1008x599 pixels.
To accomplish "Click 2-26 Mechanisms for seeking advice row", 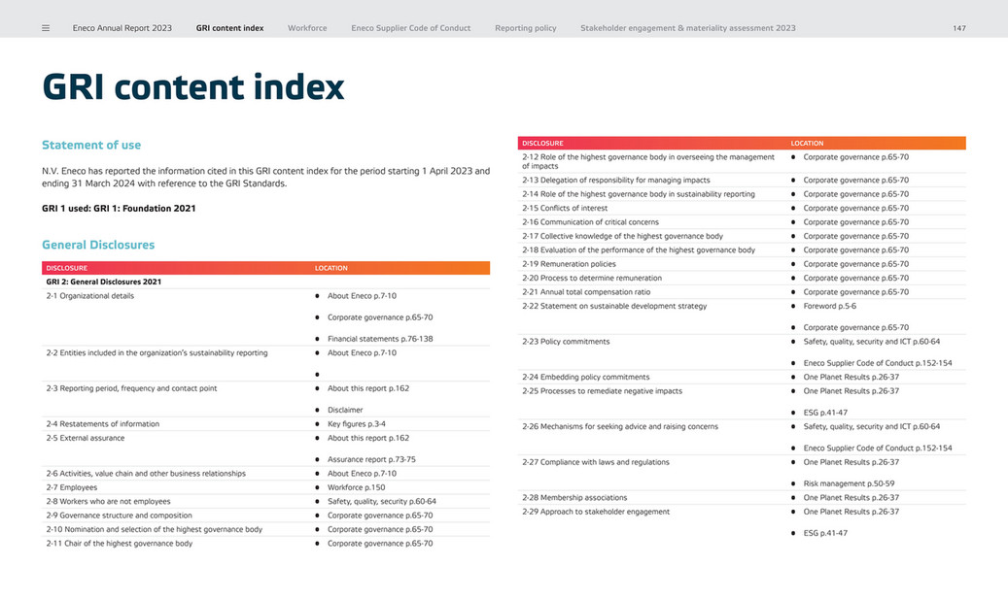I will [x=742, y=437].
